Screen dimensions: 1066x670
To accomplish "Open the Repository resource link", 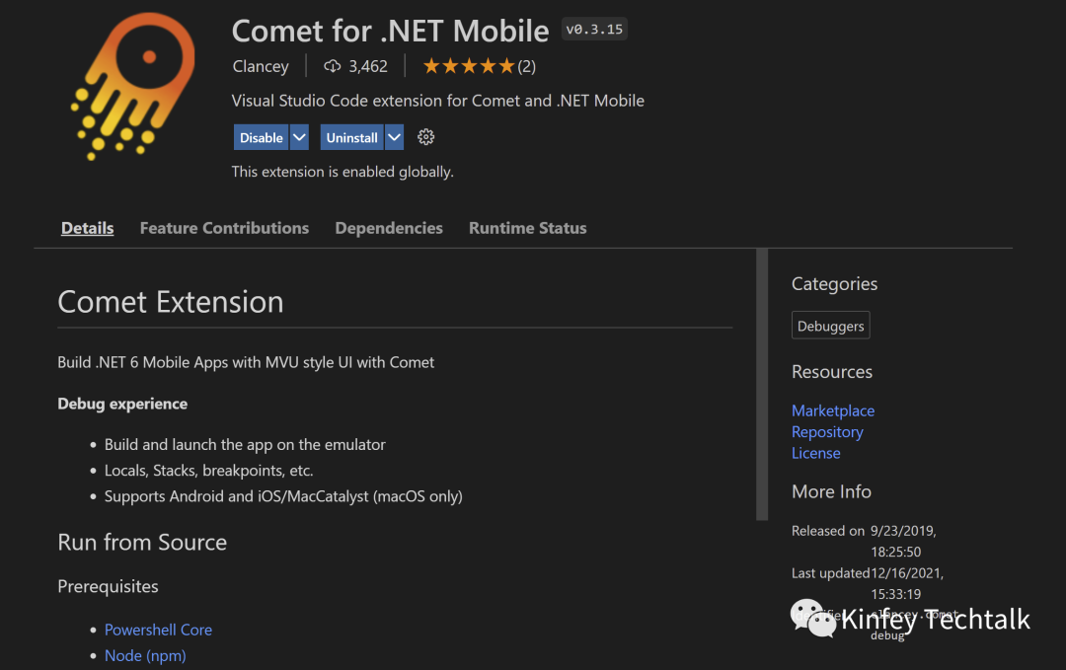I will [827, 432].
